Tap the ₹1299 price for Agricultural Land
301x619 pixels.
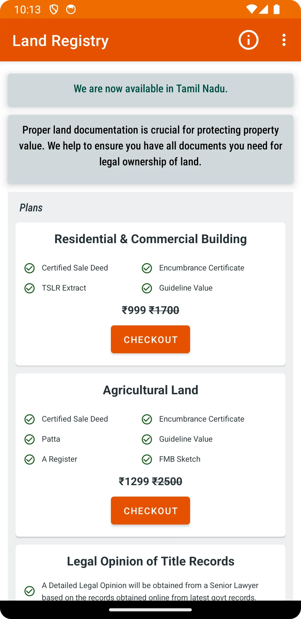coord(134,481)
